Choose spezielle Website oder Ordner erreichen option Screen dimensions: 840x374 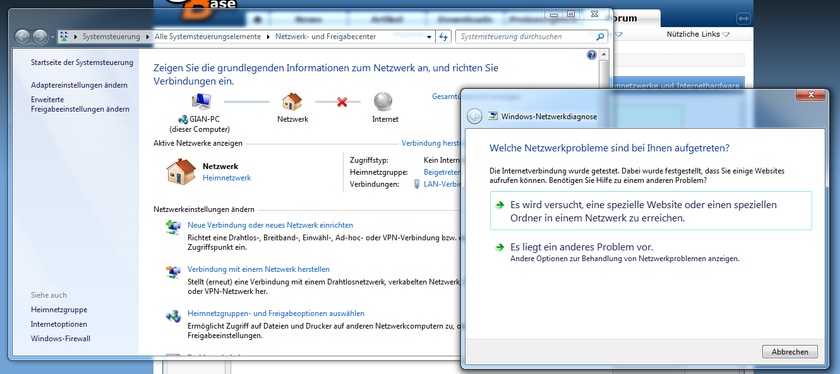point(651,211)
